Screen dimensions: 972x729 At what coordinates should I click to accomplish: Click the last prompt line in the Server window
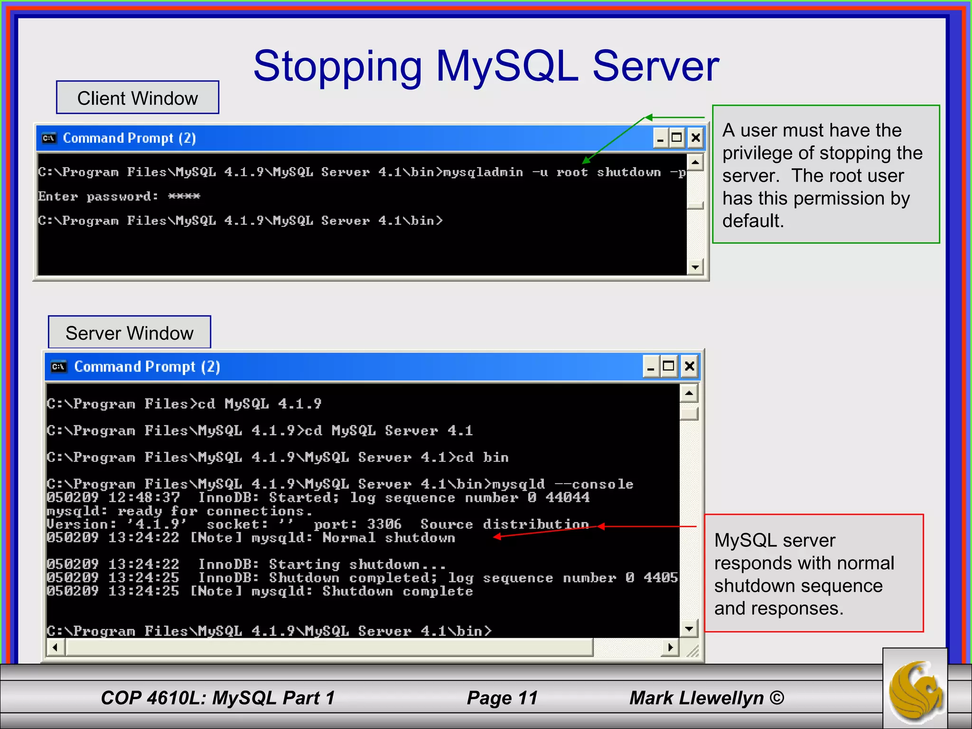click(x=269, y=631)
